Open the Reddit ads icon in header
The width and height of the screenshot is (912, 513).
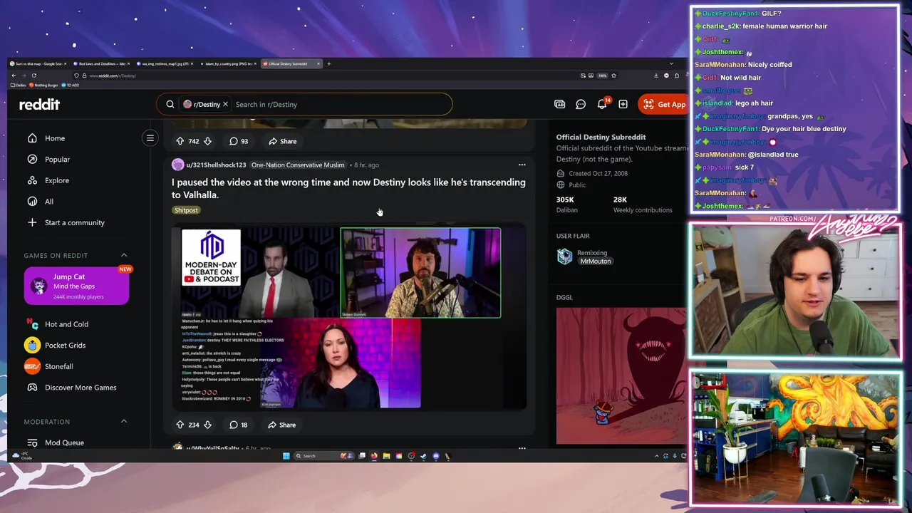click(560, 104)
